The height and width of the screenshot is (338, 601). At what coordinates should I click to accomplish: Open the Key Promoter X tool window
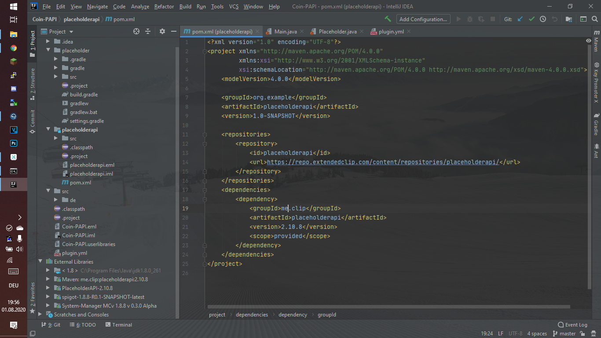coord(596,84)
